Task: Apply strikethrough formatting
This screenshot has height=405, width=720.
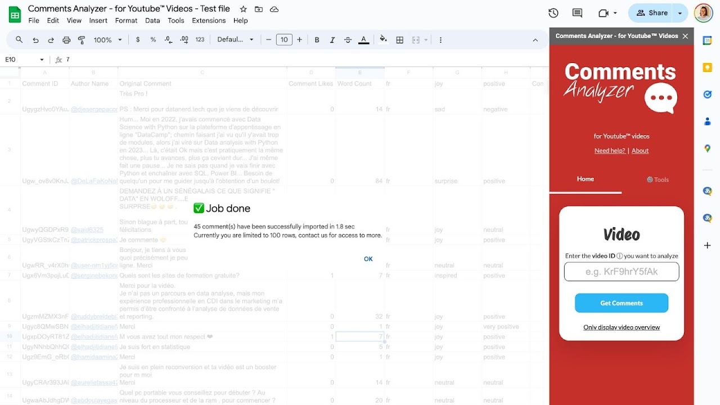Action: click(348, 40)
